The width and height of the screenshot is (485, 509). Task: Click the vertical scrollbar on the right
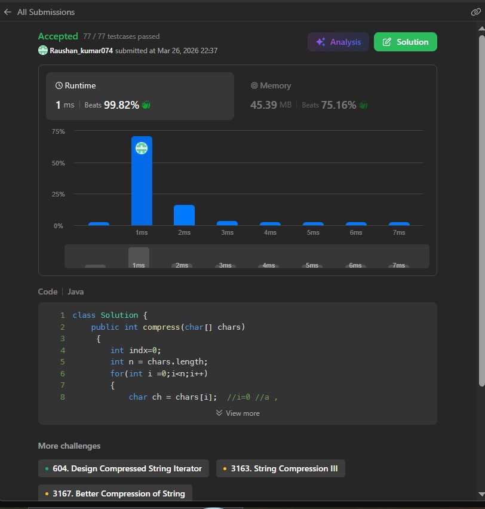(481, 209)
